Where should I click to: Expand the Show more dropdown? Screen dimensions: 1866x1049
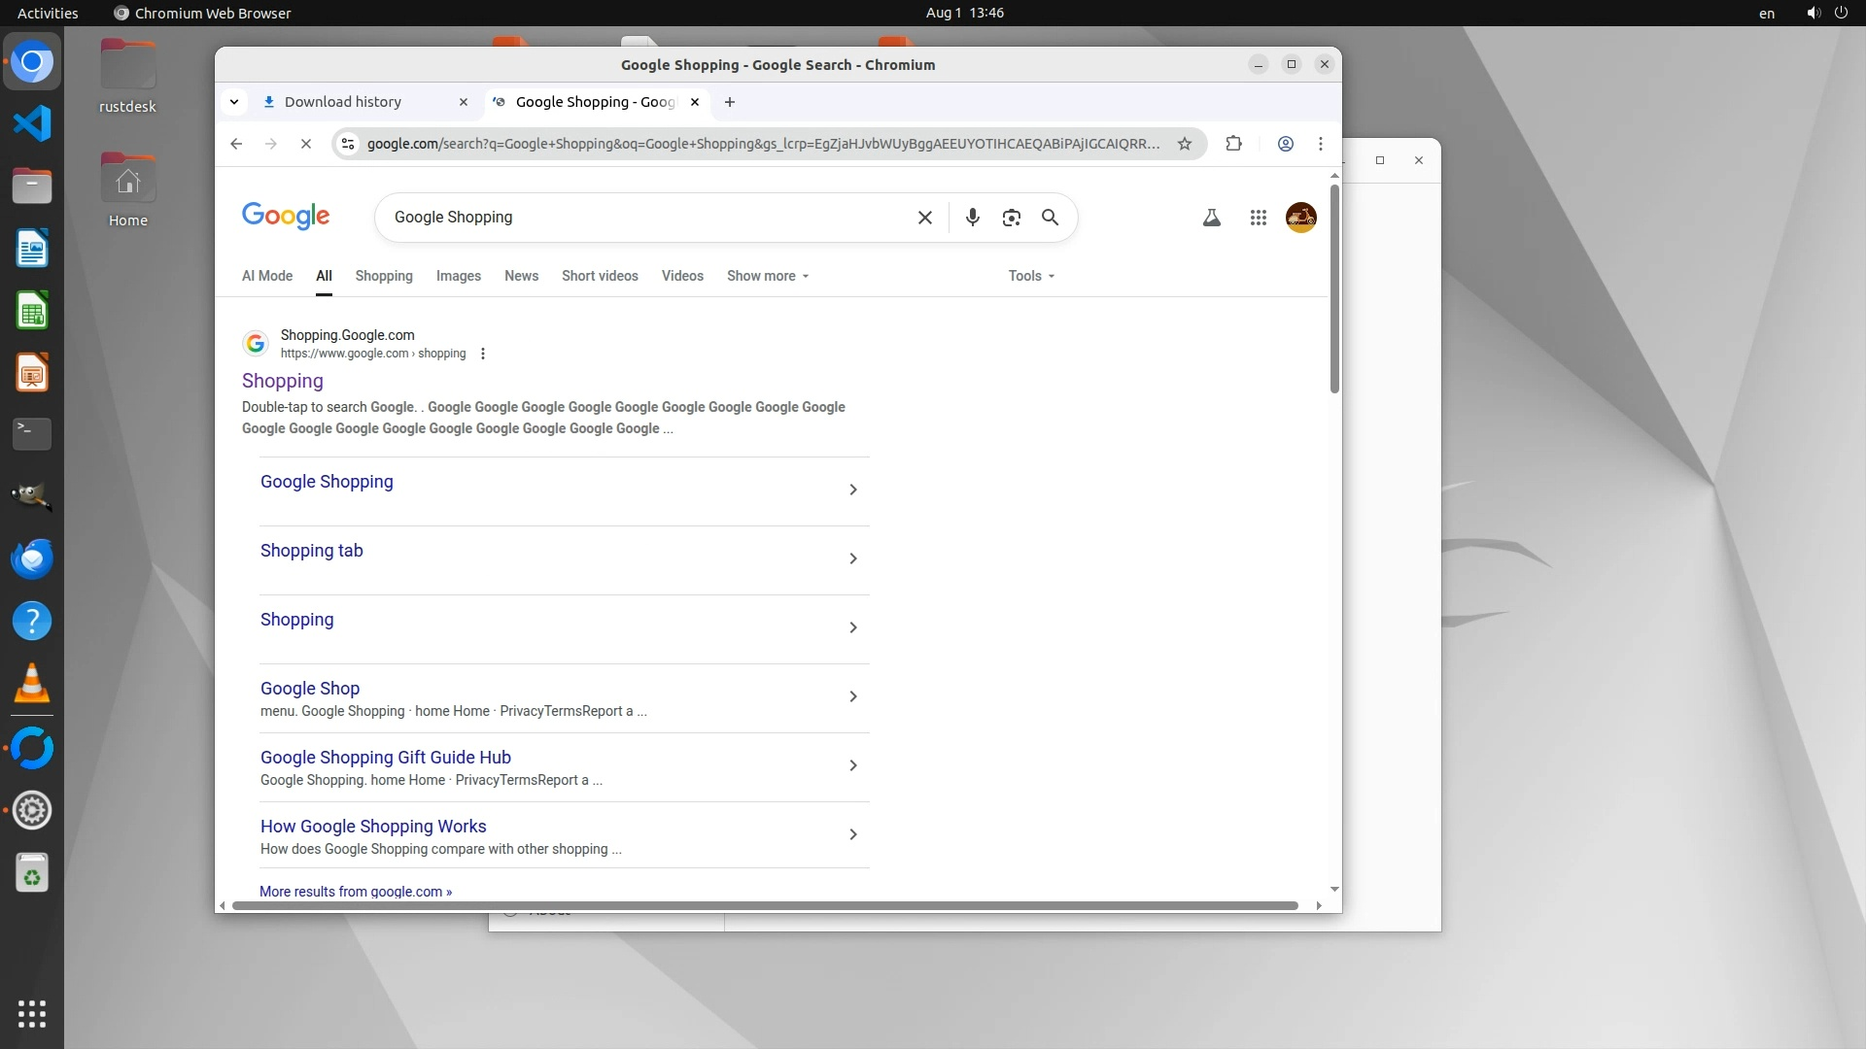coord(767,276)
